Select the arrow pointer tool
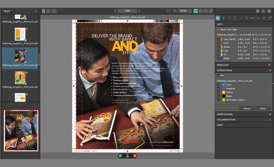274x167 pixels. [x=218, y=18]
